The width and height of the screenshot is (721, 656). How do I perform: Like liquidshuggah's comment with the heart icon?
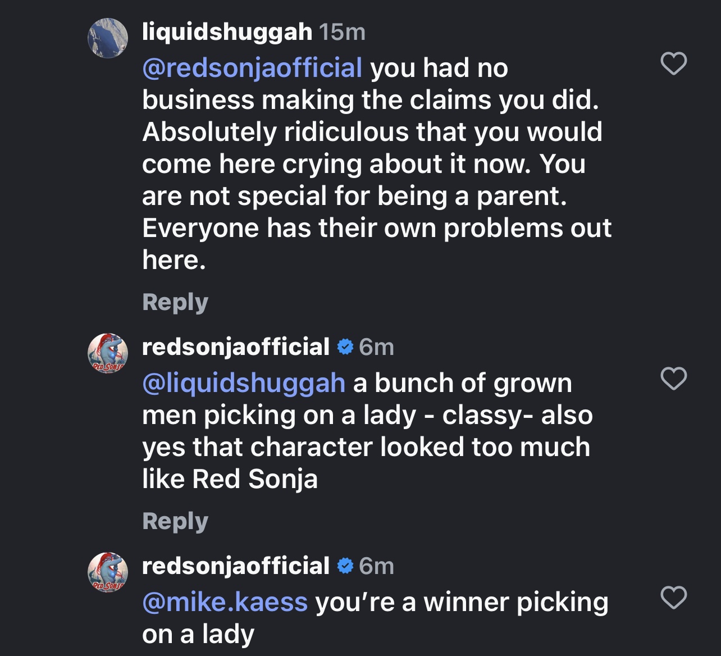pos(674,63)
